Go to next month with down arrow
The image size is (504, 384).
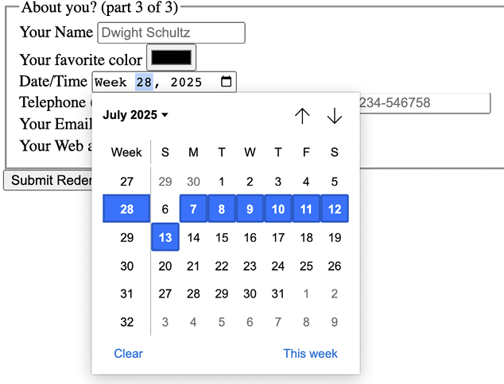click(x=335, y=116)
